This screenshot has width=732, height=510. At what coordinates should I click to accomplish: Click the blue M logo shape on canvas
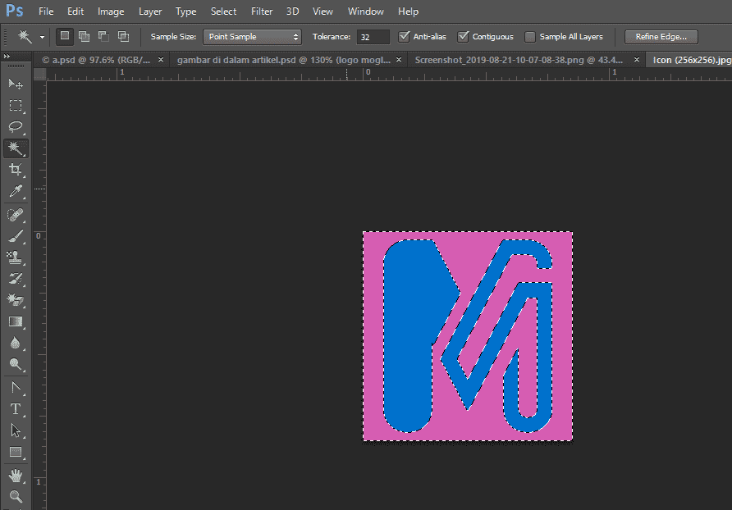(407, 336)
